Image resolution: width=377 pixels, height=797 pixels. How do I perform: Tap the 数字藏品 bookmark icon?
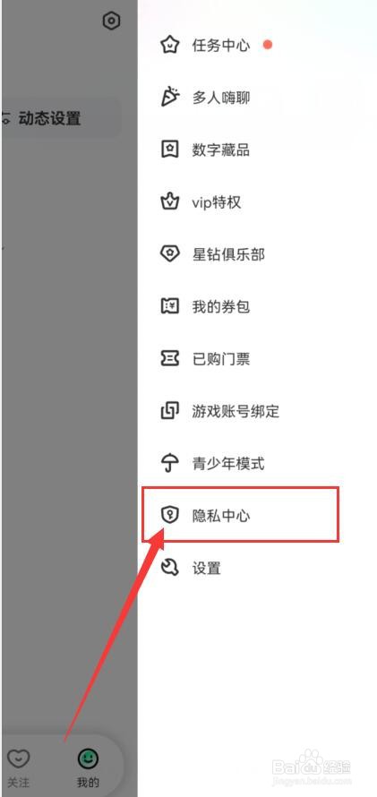(x=169, y=150)
